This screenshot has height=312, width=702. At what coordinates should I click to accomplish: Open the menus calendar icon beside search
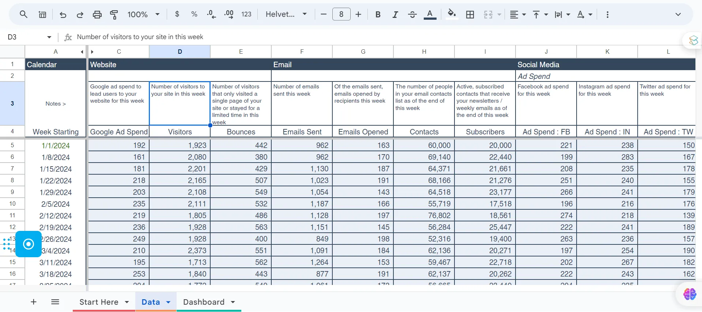tap(42, 14)
